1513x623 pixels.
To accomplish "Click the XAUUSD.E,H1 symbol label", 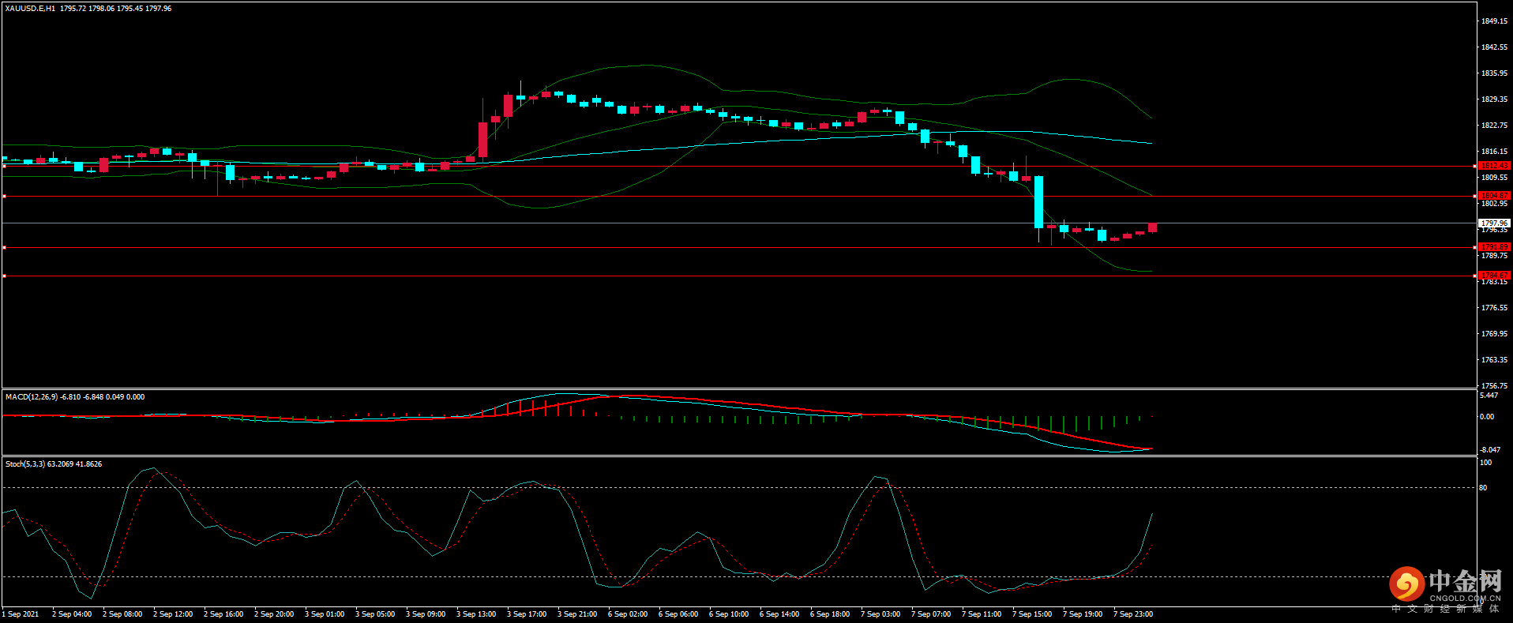I will [x=30, y=9].
